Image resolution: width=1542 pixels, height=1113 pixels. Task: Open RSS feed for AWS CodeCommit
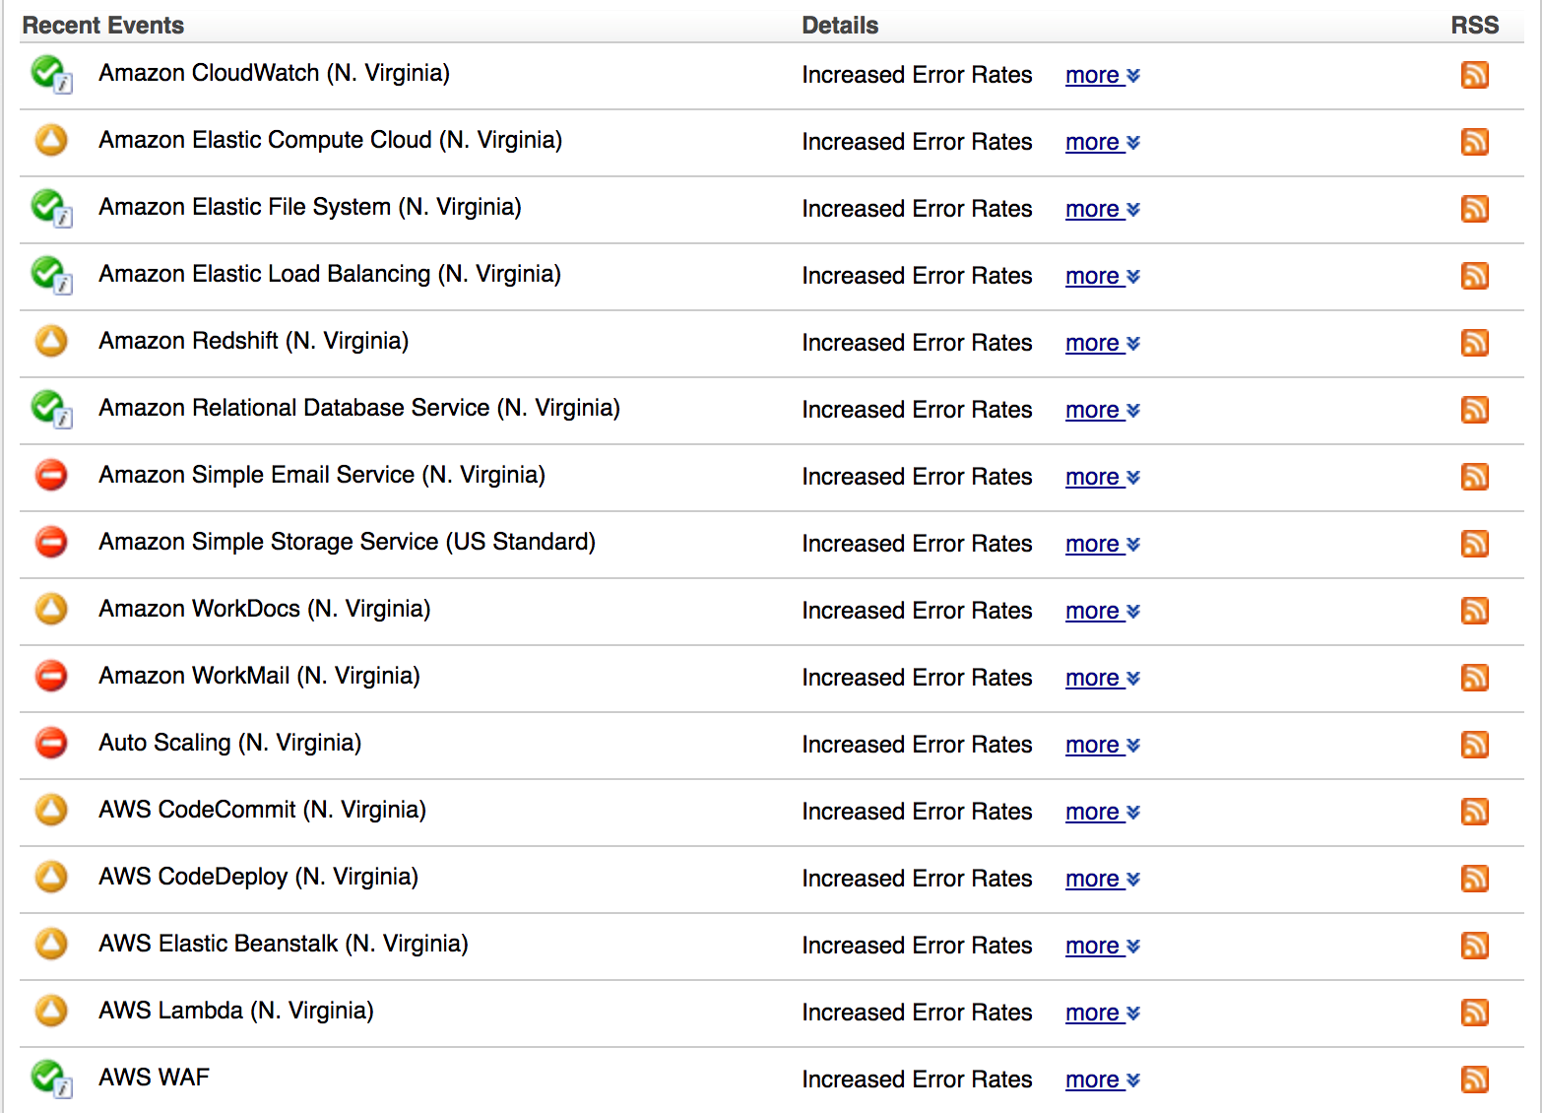point(1474,812)
